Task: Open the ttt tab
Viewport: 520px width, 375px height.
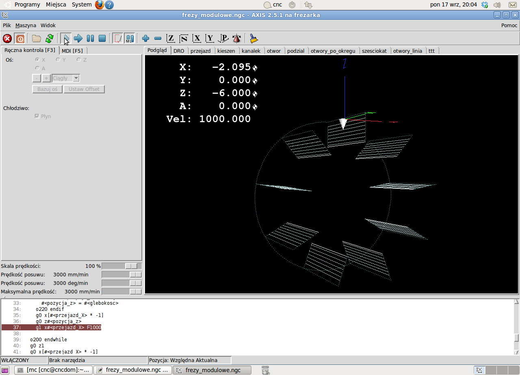Action: [x=431, y=51]
